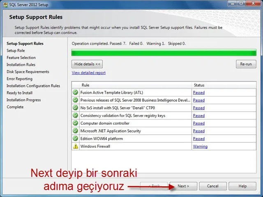
Task: Click 'Consistency validation for SQL Server registry keys' text
Action: (x=123, y=116)
